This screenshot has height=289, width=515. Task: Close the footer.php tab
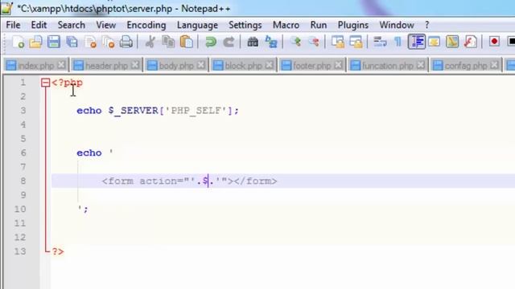point(338,65)
